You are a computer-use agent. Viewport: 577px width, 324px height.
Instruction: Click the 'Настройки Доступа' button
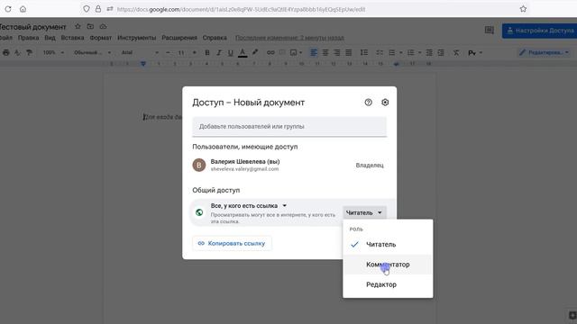coord(539,31)
